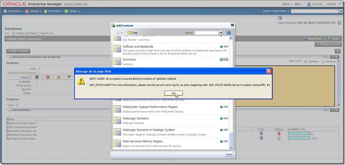Close page editing with the Close button
The height and width of the screenshot is (165, 345).
click(333, 39)
